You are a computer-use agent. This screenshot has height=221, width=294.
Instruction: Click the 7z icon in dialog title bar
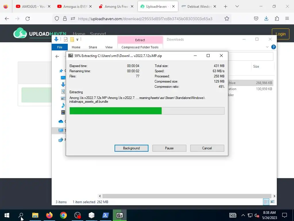tap(71, 56)
